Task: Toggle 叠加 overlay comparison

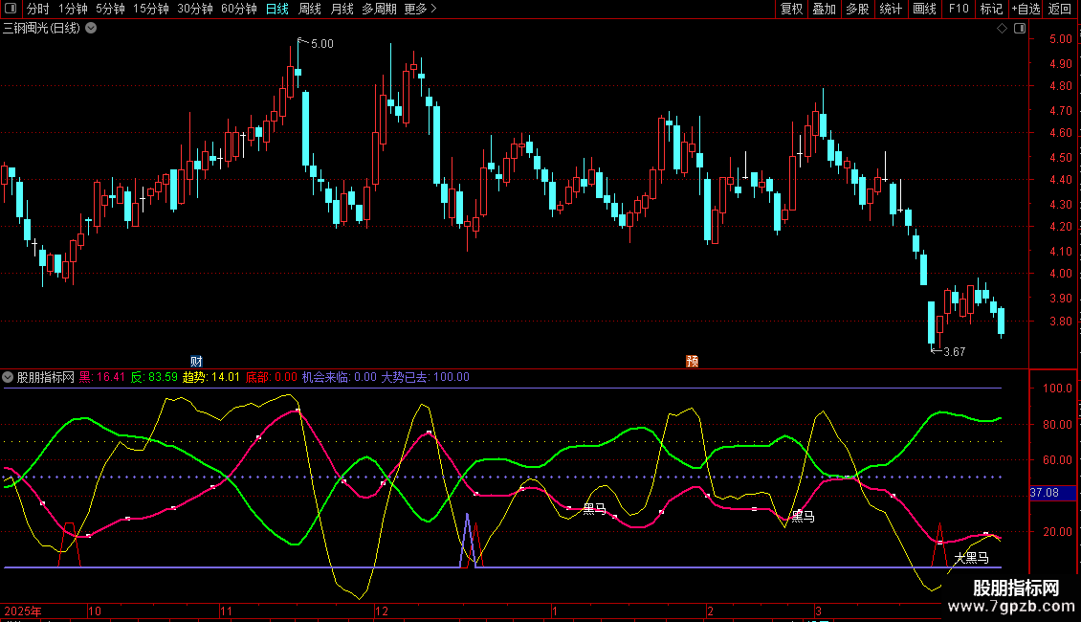Action: click(824, 10)
